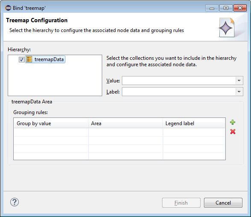Image resolution: width=251 pixels, height=217 pixels.
Task: Click the wizard star page icon
Action: tap(227, 27)
